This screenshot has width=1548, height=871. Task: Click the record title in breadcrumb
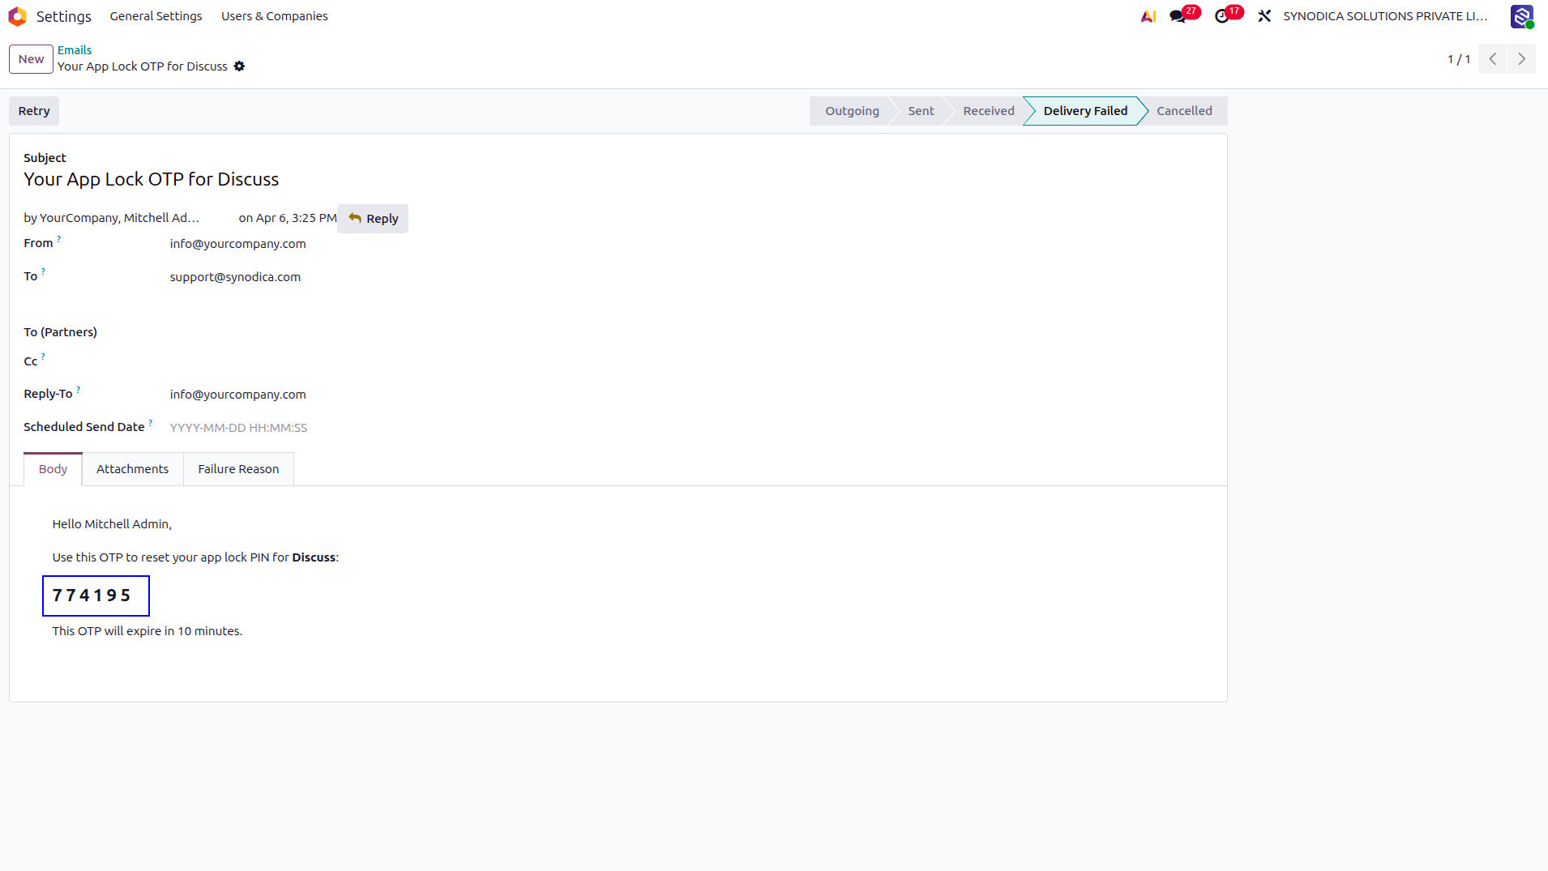coord(143,66)
